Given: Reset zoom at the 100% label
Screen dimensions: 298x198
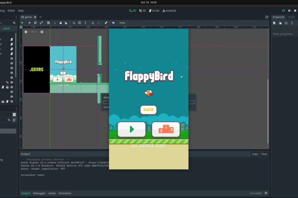Looking at the screenshot, I should pyautogui.click(x=34, y=32).
